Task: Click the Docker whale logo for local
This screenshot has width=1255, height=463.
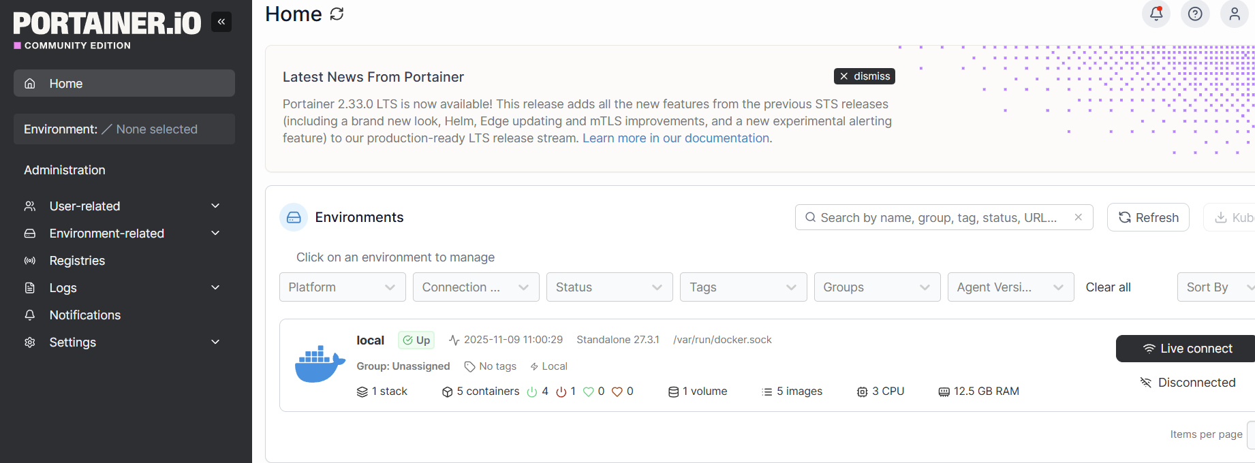Action: 320,364
